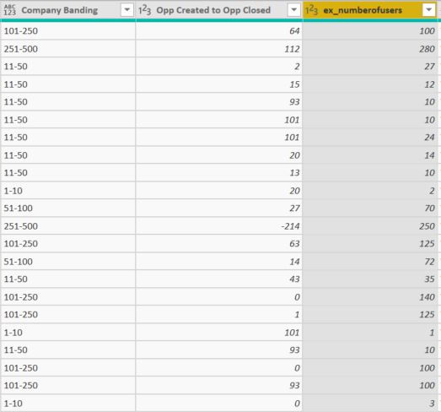Click the cell with value 12
Screen dimensions: 441x412
(x=370, y=84)
